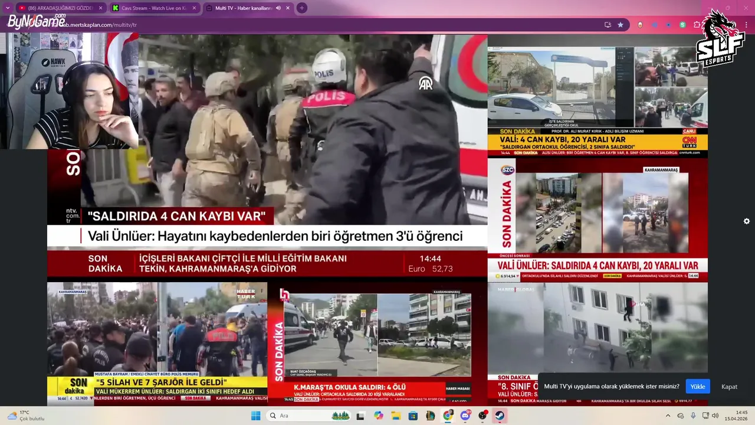Open the tab search dropdown arrow
This screenshot has height=425, width=755.
coord(7,8)
